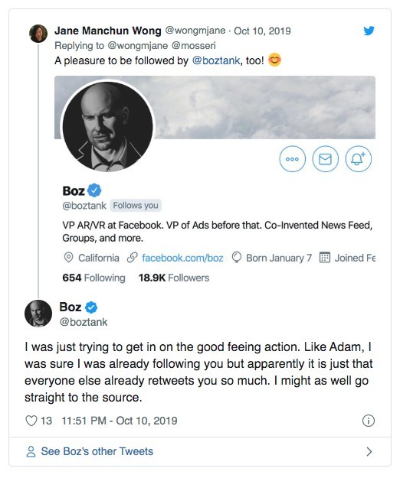Open the 11:51 PM - Oct 10, 2019 timestamp
The width and height of the screenshot is (400, 478).
point(120,421)
